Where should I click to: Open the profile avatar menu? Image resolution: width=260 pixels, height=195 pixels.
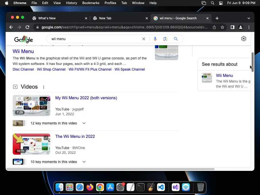[x=241, y=27]
